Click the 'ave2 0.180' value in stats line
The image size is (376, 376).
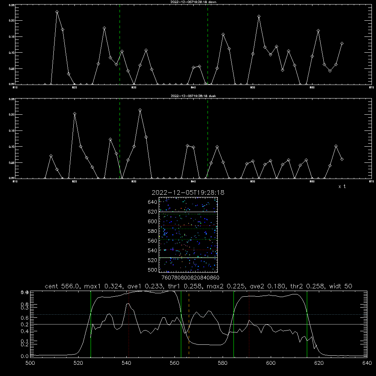(268, 286)
